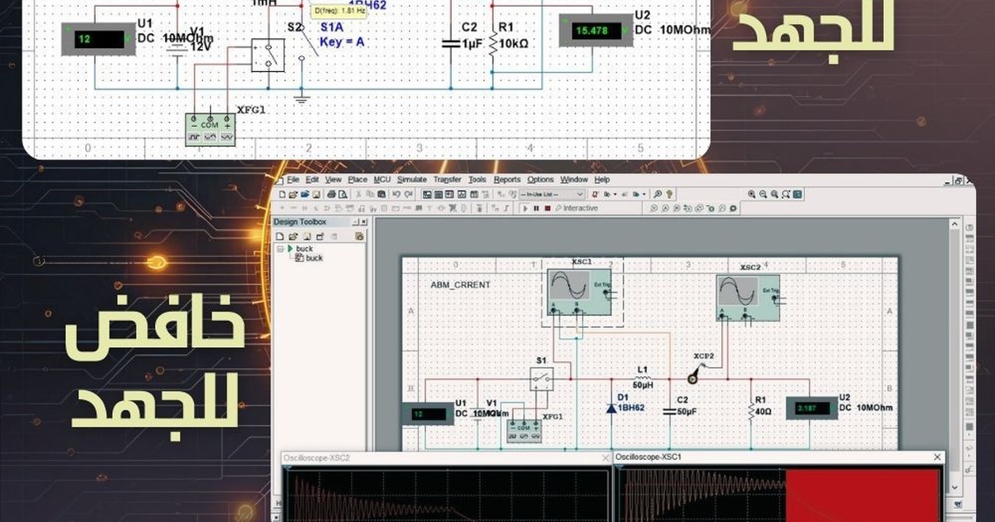Screen dimensions: 995x522
Task: Select the XSC2 oscilloscope on schematic
Action: tap(748, 297)
